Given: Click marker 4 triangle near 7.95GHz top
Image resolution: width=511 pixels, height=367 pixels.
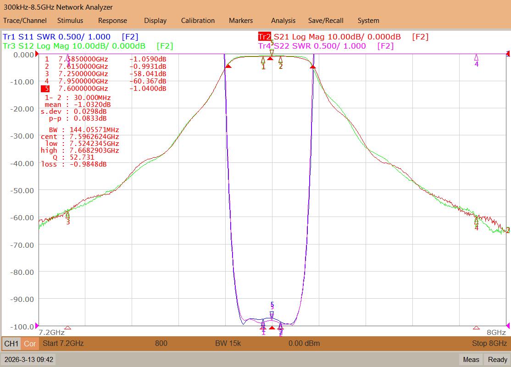Looking at the screenshot, I should [x=476, y=58].
